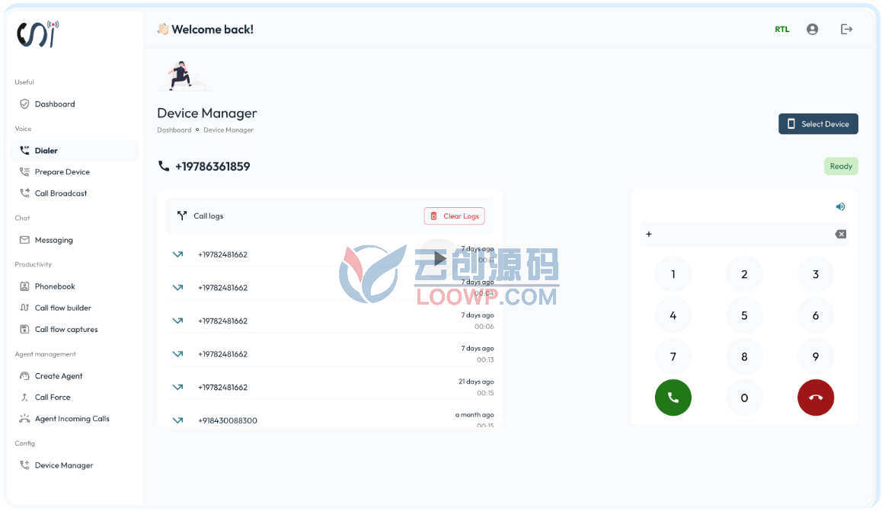Click the backspace delete icon
882x511 pixels.
coord(840,235)
